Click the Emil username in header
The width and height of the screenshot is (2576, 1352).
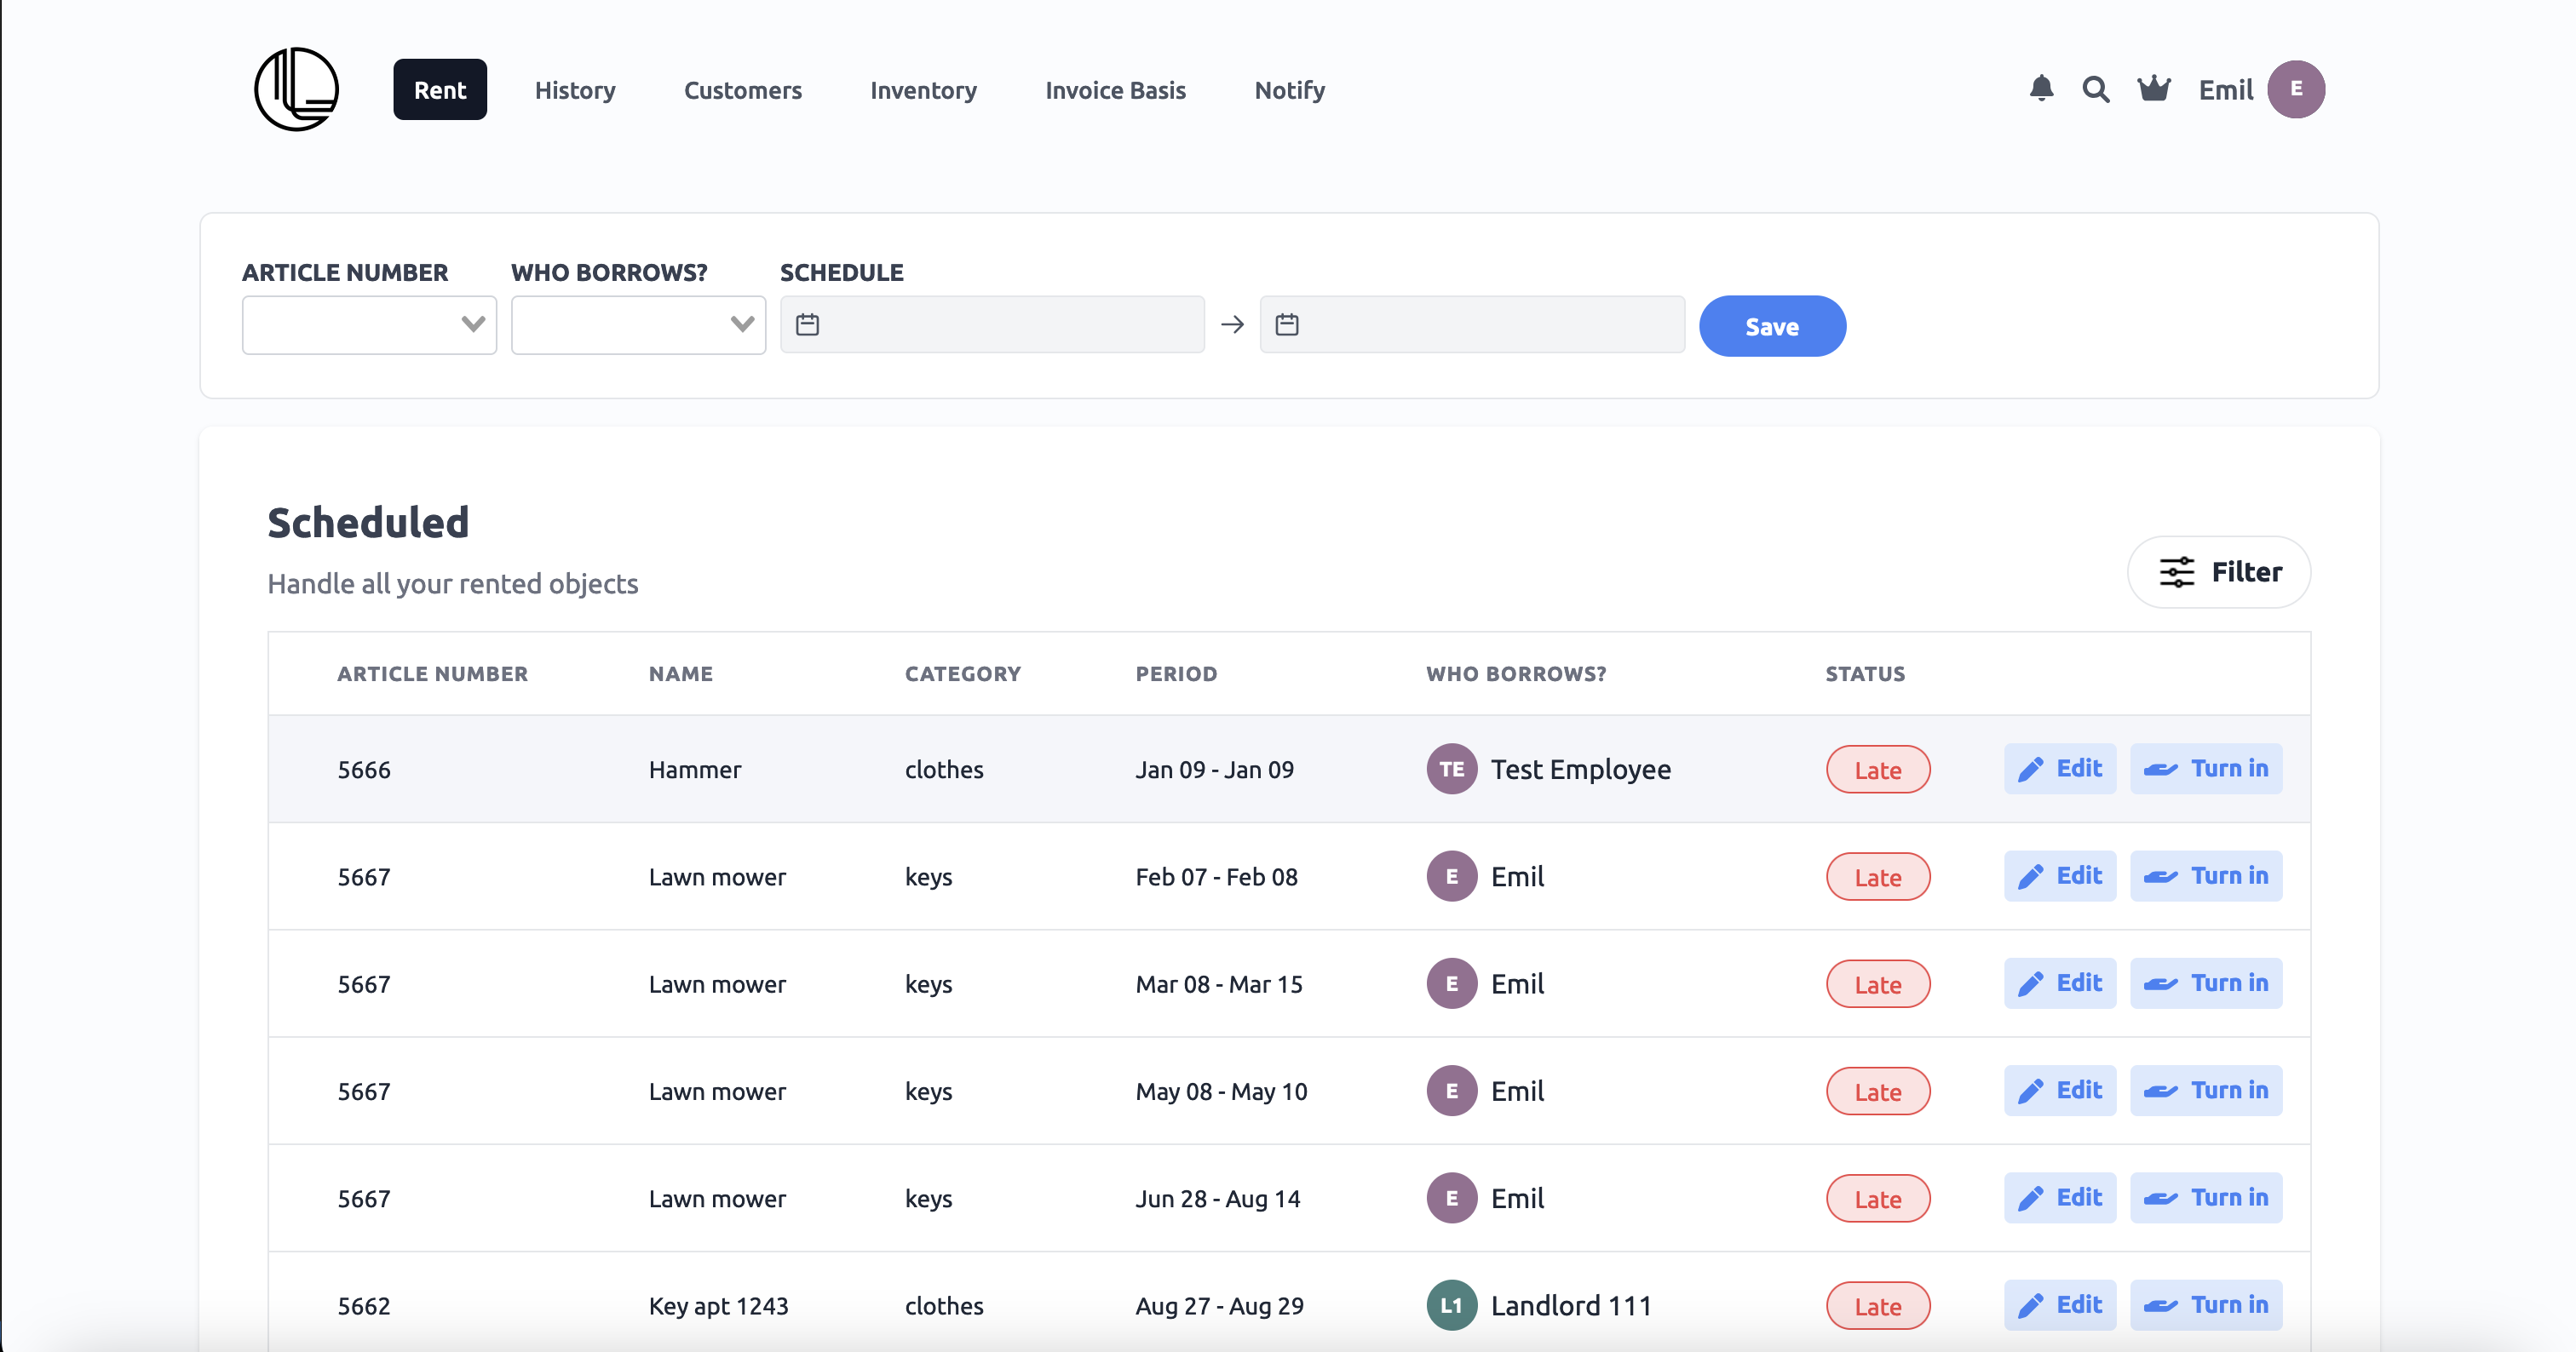point(2225,90)
